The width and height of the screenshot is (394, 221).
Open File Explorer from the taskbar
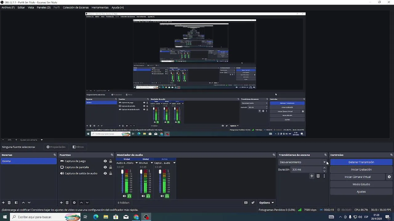click(106, 217)
